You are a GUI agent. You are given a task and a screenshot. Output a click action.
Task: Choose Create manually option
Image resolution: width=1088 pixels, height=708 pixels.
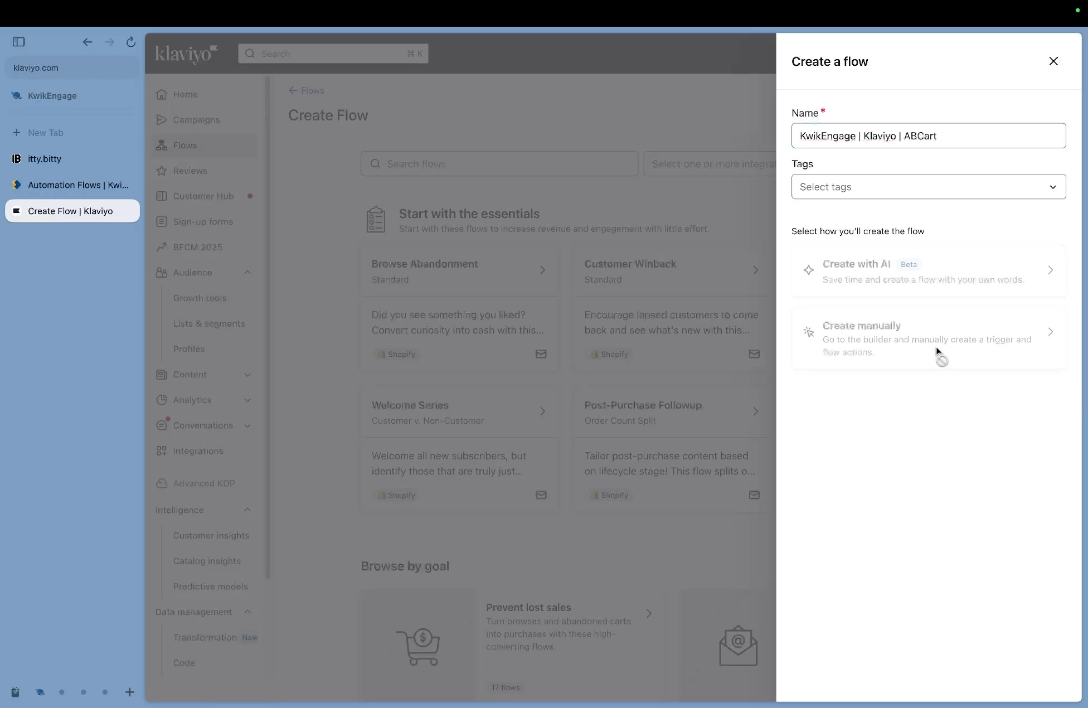click(929, 338)
